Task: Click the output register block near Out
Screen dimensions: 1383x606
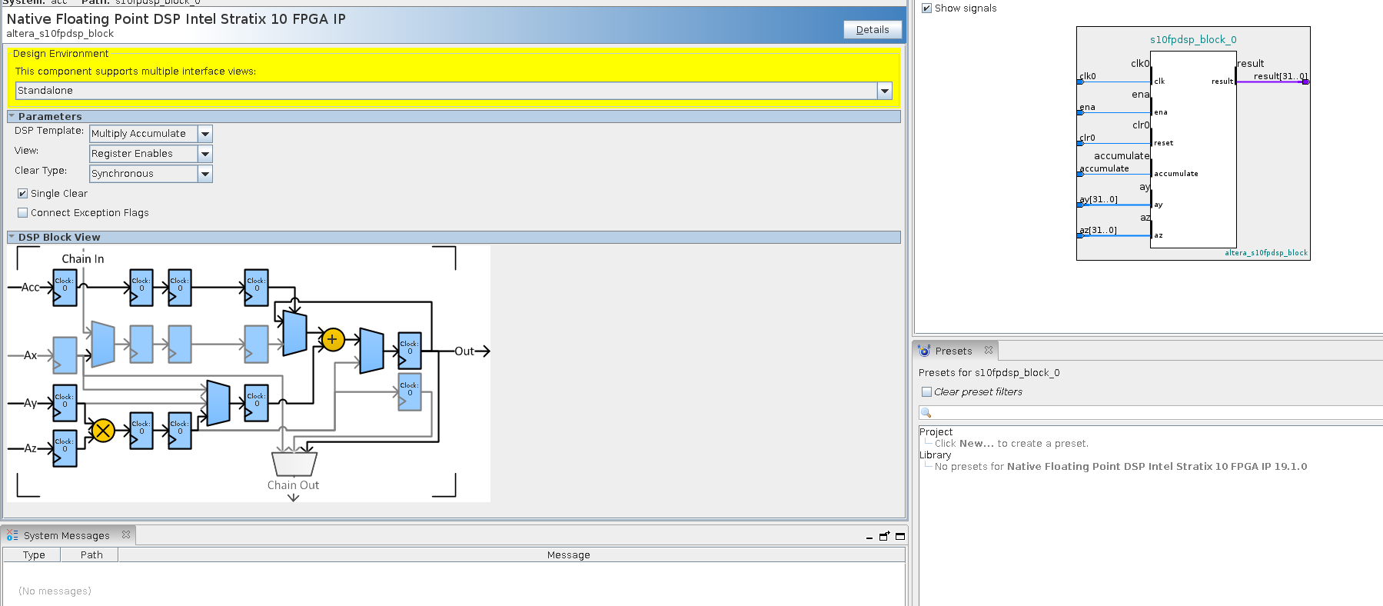Action: click(410, 351)
